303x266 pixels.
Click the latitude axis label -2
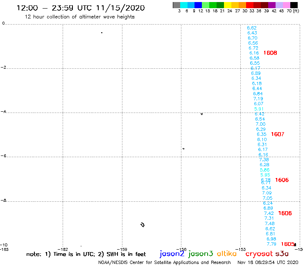(x=3, y=68)
